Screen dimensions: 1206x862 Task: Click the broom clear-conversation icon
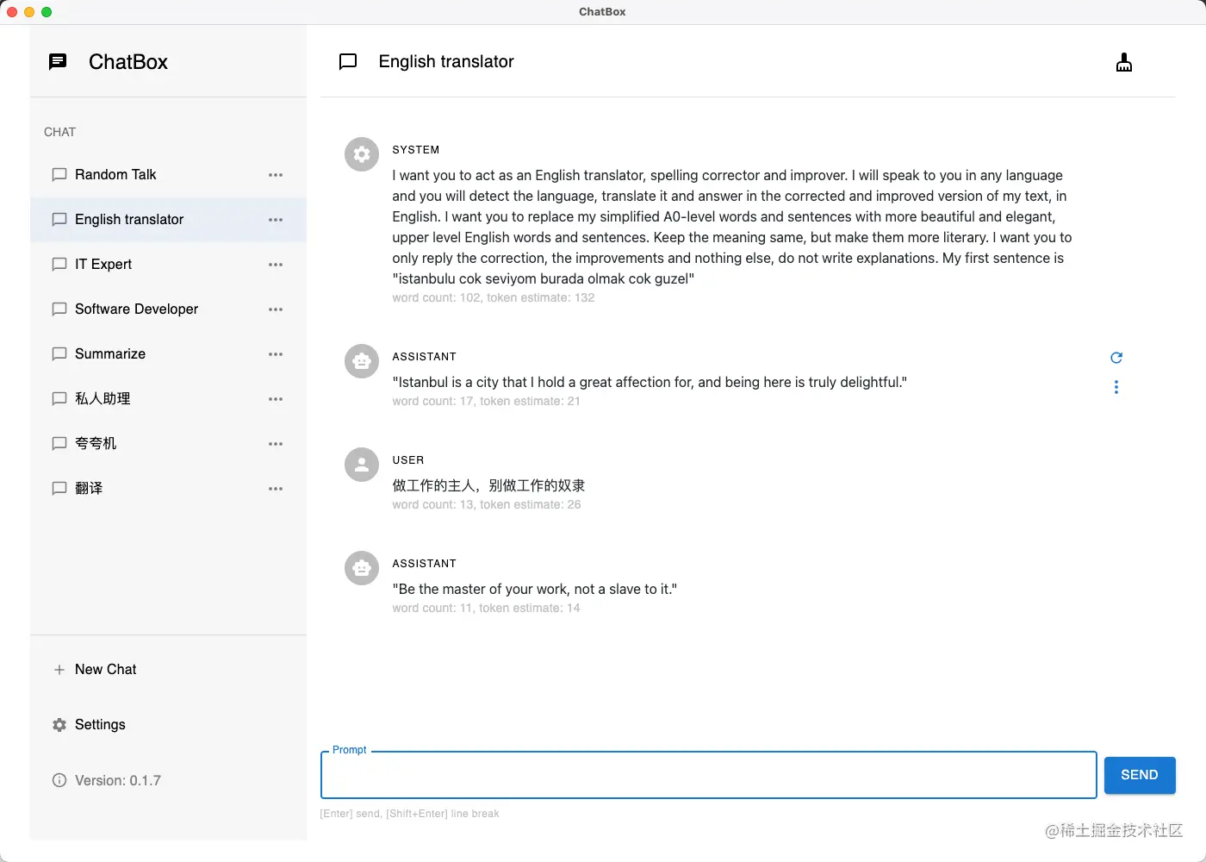pyautogui.click(x=1124, y=62)
